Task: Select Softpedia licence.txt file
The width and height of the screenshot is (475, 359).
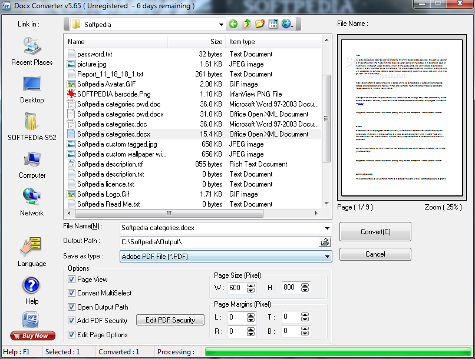Action: pyautogui.click(x=193, y=184)
